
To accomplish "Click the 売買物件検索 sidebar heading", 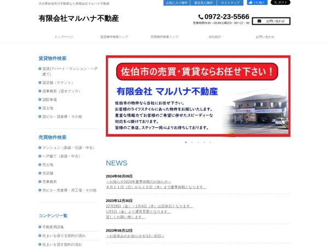I will (x=53, y=137).
